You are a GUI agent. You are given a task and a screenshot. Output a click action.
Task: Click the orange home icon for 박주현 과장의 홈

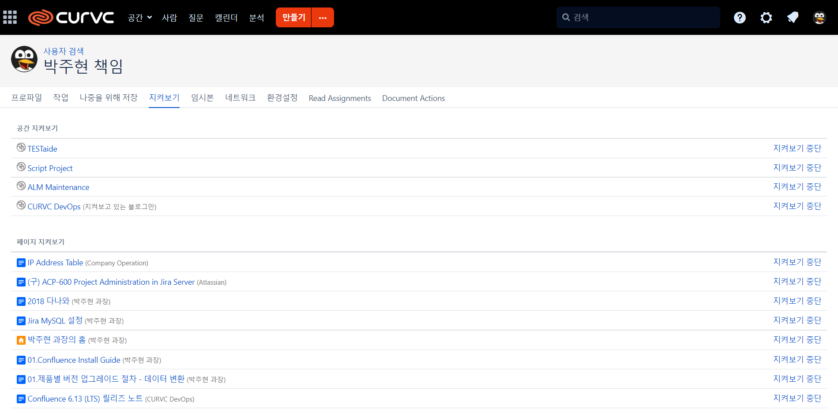pyautogui.click(x=21, y=340)
